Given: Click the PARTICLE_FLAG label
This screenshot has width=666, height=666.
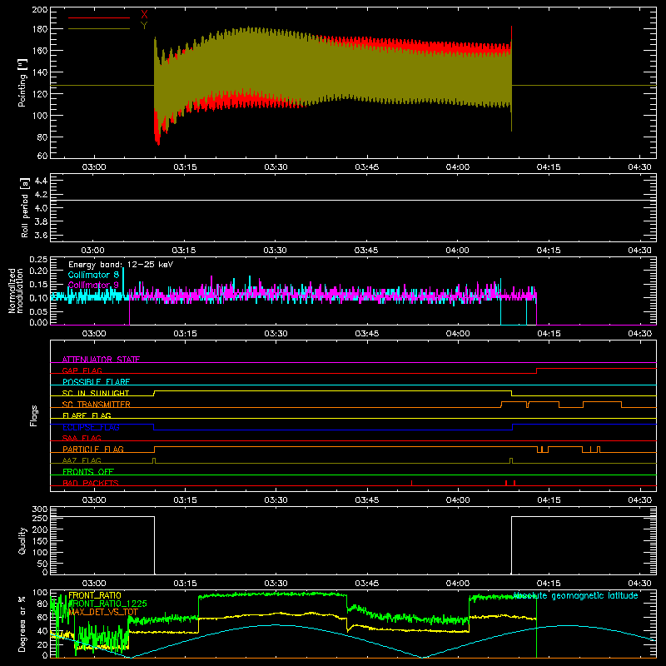Looking at the screenshot, I should (x=93, y=450).
